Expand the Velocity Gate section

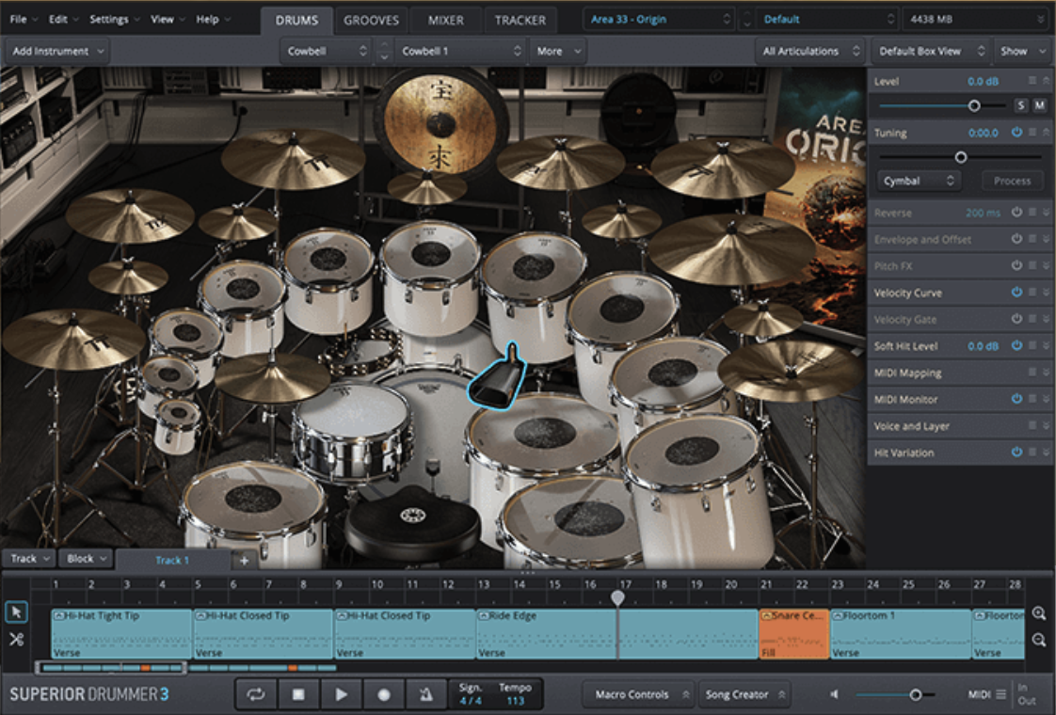pos(1046,319)
